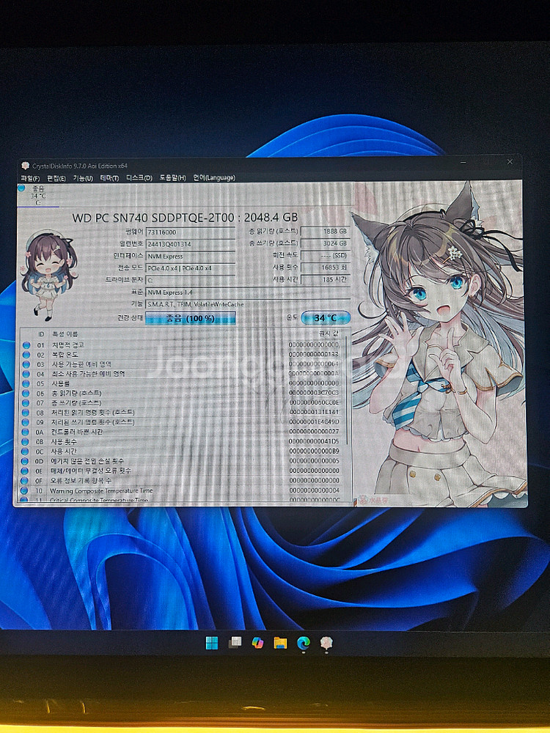This screenshot has height=733, width=550.
Task: Click raw value 000000003C70C3
Action: pyautogui.click(x=314, y=393)
